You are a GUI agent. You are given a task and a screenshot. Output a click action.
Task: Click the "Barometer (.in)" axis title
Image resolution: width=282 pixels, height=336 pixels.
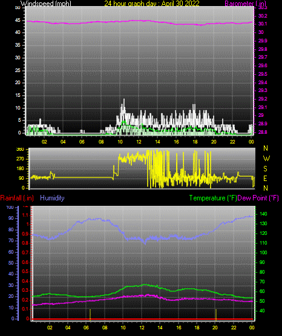pyautogui.click(x=245, y=3)
